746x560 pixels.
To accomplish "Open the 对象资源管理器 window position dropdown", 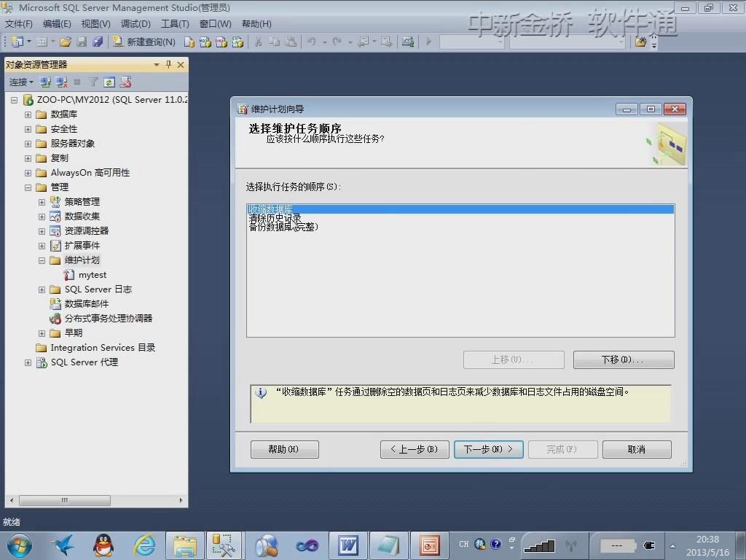I will [156, 64].
